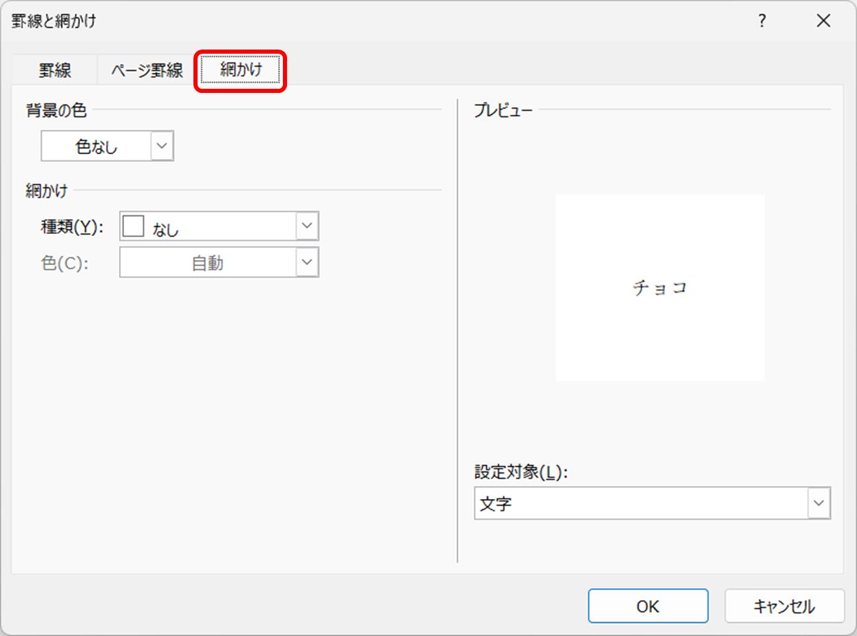This screenshot has height=636, width=857.
Task: Open the ページ罫線 tab
Action: (x=147, y=70)
